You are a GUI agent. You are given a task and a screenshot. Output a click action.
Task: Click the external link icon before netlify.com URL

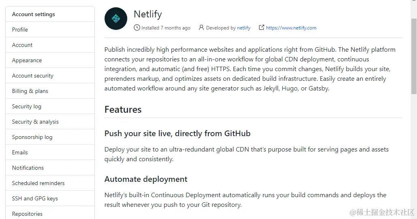261,27
